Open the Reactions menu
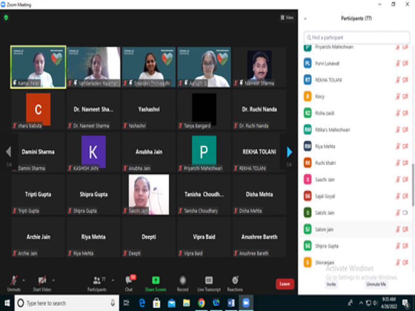The height and width of the screenshot is (311, 415). (235, 281)
